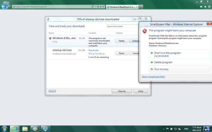
Task: Open the Options link in downloads
Action: (x=52, y=91)
